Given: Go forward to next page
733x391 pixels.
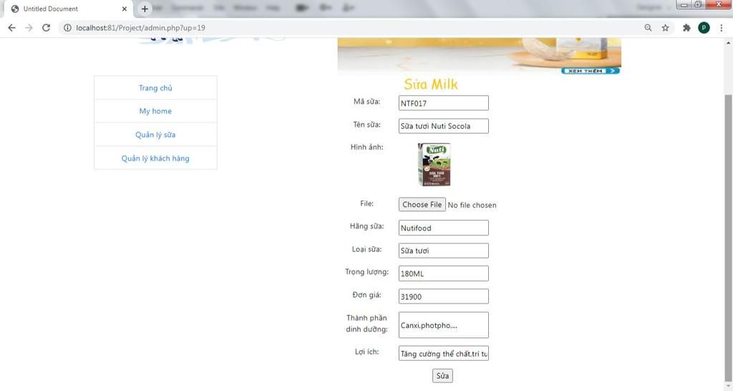Looking at the screenshot, I should click(x=29, y=28).
